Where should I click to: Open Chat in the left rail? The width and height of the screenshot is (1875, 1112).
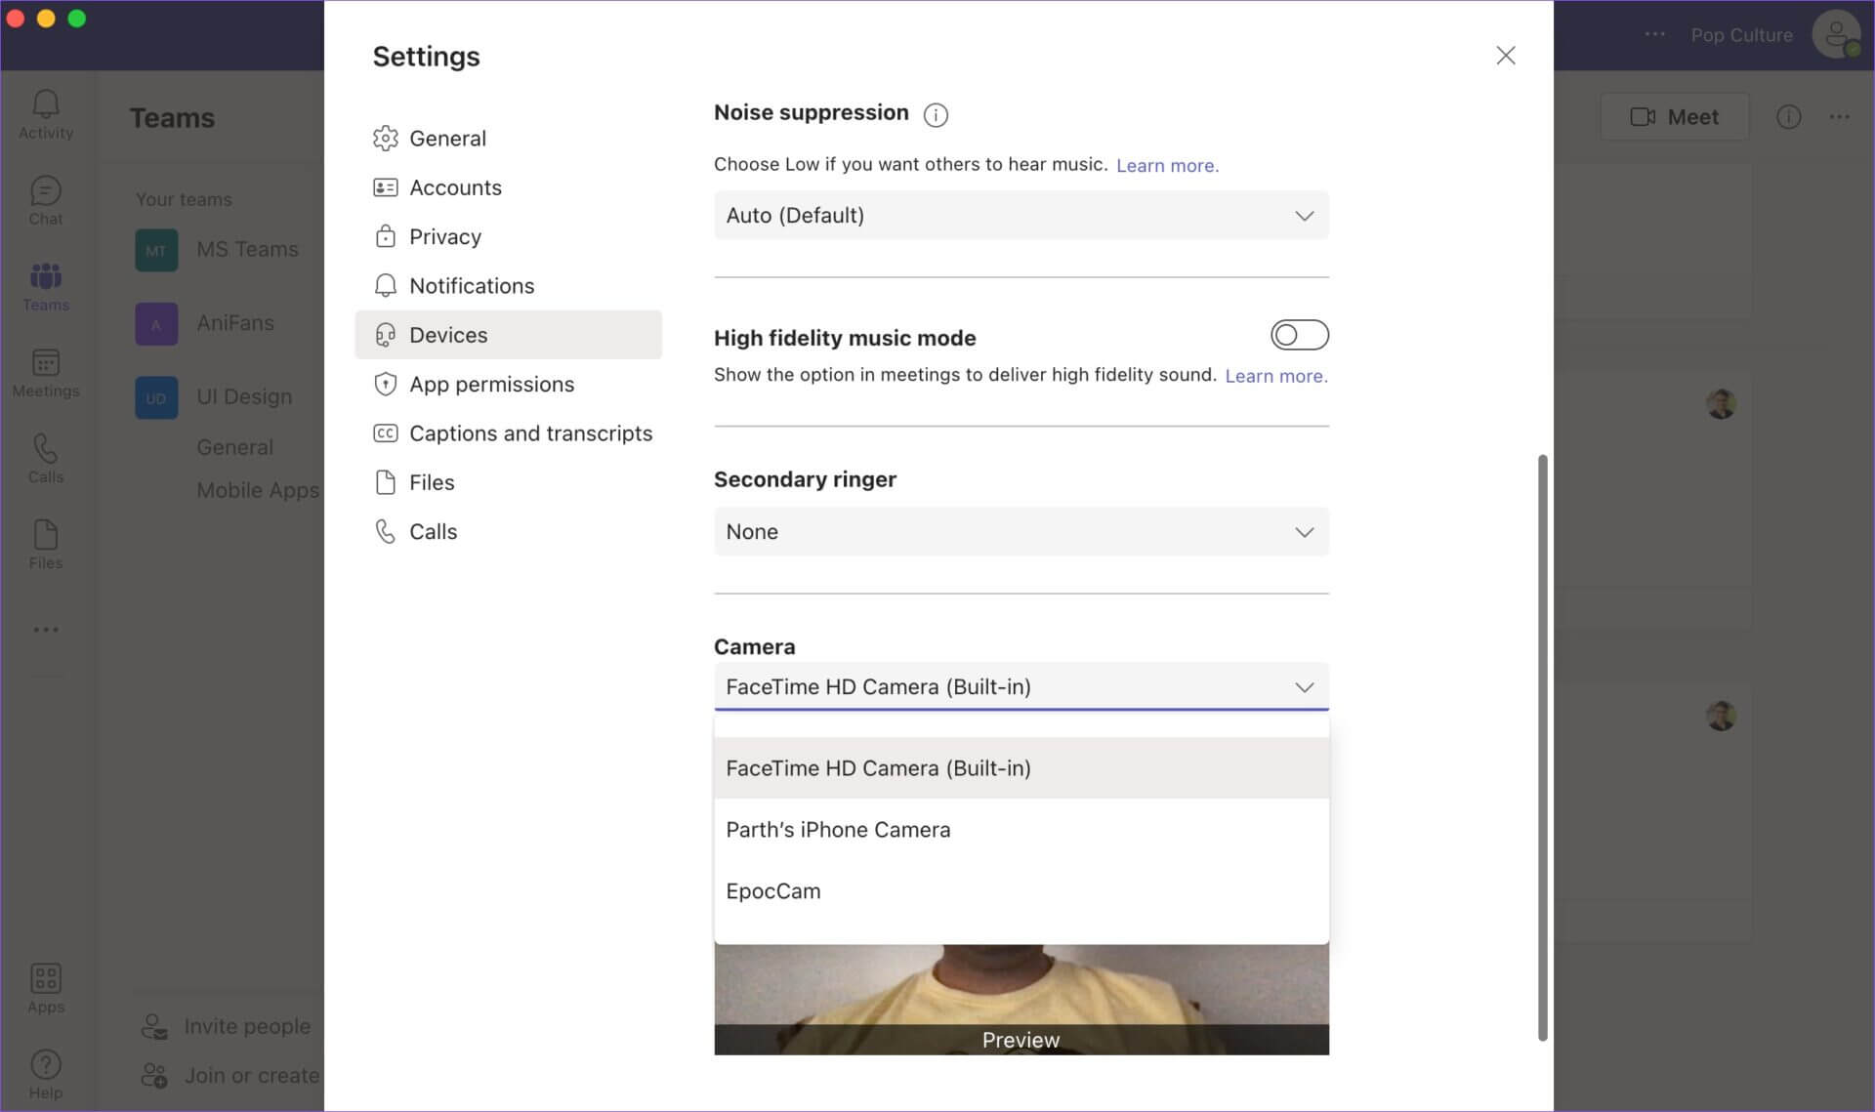pos(46,200)
